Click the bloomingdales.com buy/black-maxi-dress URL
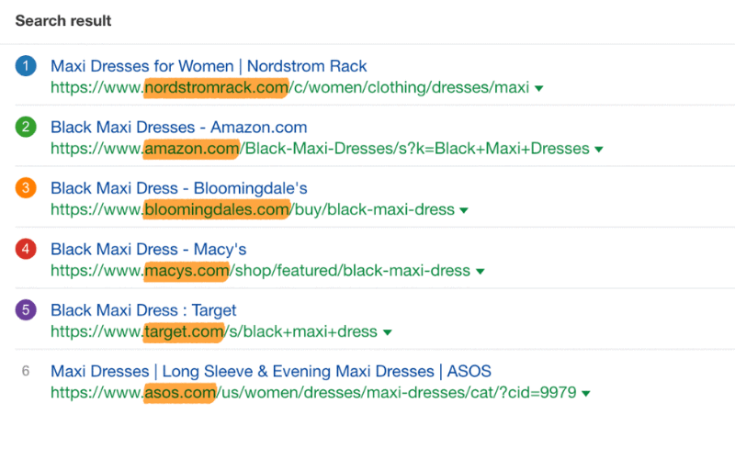Viewport: 735px width, 459px height. coord(252,209)
